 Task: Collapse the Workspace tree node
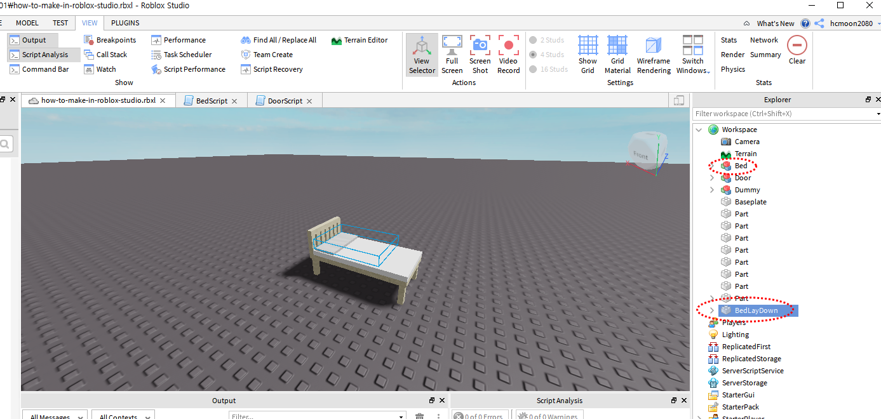(x=699, y=130)
